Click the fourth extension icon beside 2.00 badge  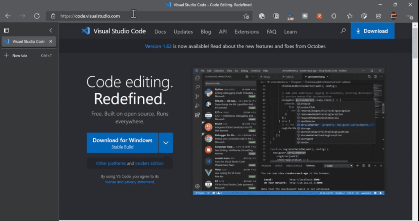(x=305, y=16)
